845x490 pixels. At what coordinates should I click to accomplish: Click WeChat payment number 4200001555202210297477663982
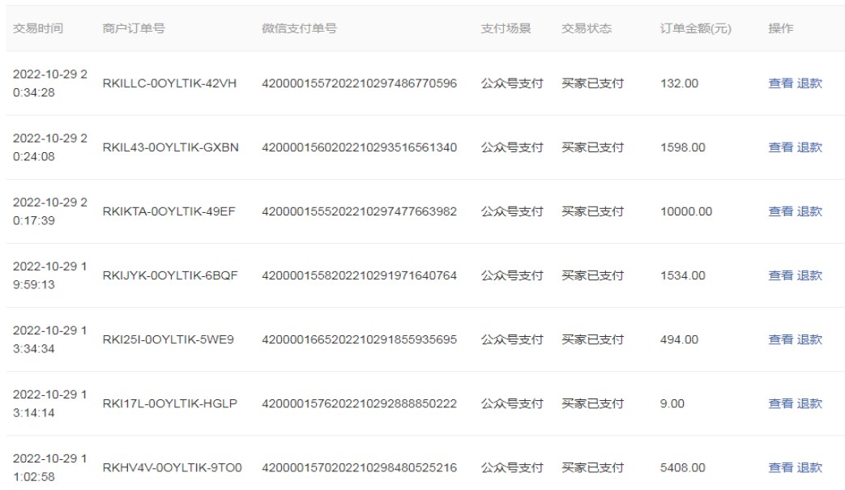point(359,211)
